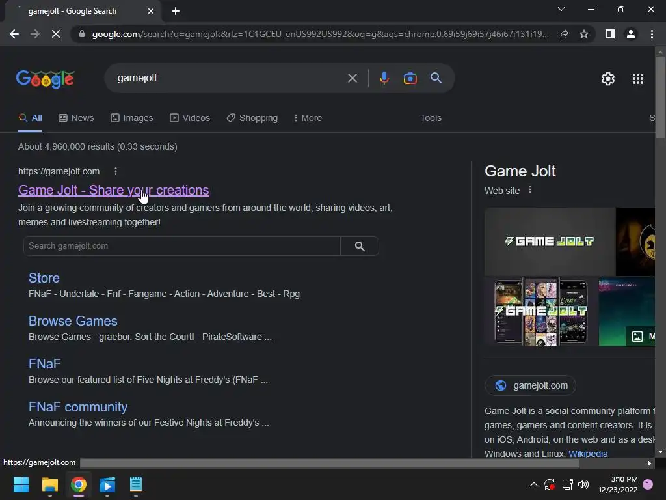Open Chrome profile avatar

(631, 34)
